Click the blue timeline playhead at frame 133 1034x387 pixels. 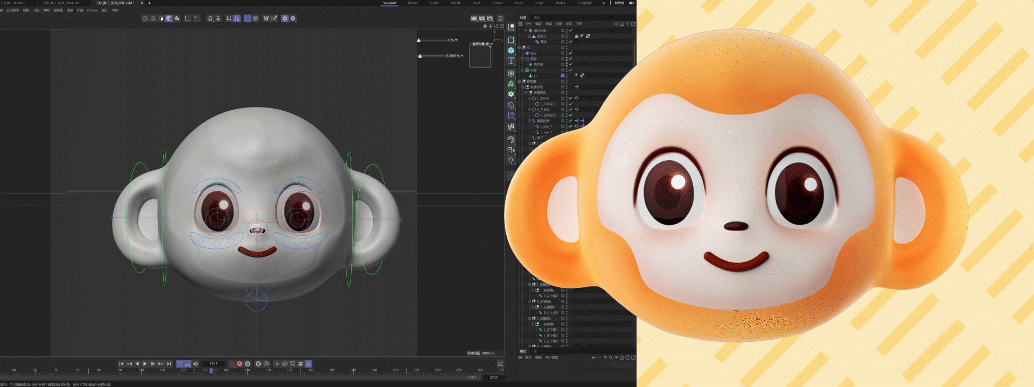[211, 371]
